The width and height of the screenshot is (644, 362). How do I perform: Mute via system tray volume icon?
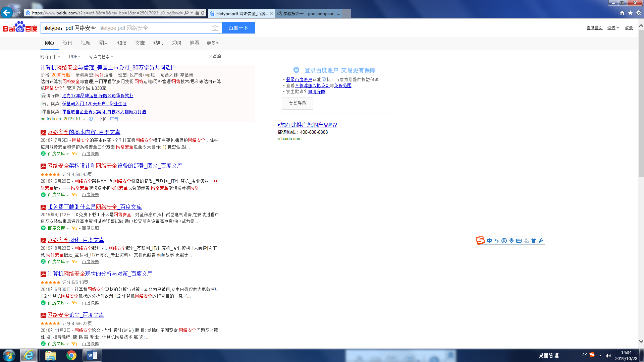608,356
